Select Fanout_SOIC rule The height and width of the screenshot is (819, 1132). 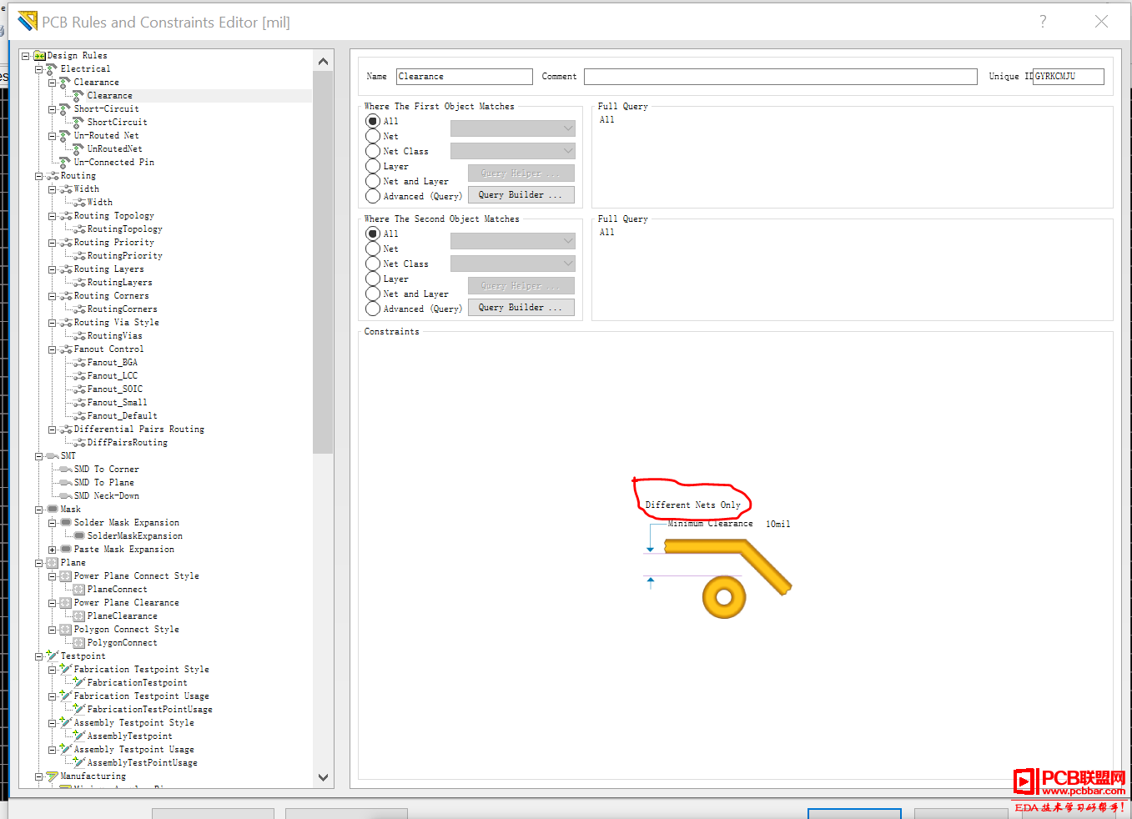[x=114, y=389]
